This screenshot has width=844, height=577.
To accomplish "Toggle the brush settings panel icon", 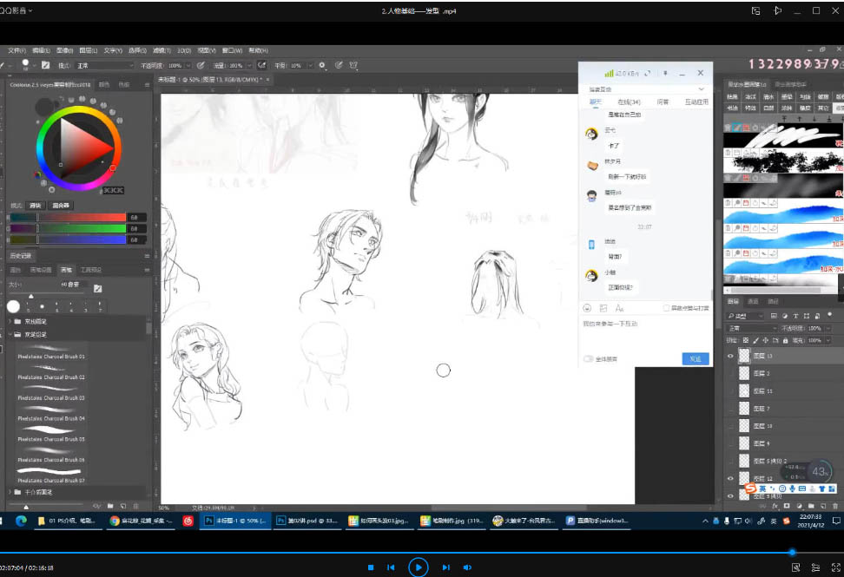I will pyautogui.click(x=46, y=65).
